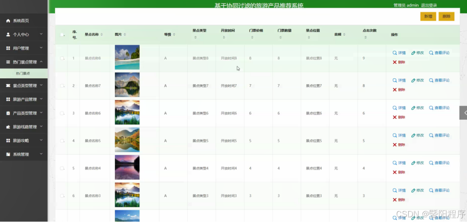Click the home icon beside 系统首页

pos(8,21)
